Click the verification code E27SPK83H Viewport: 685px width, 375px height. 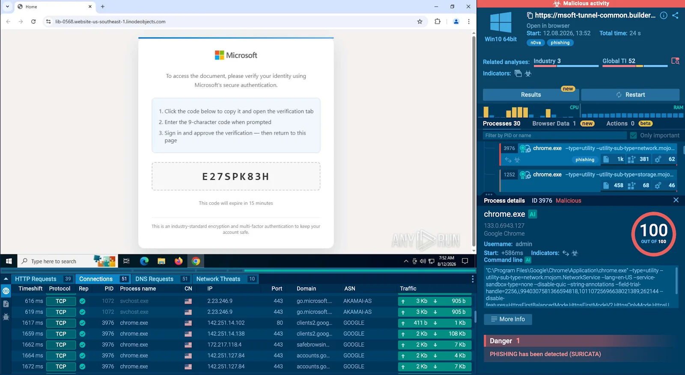(x=236, y=177)
